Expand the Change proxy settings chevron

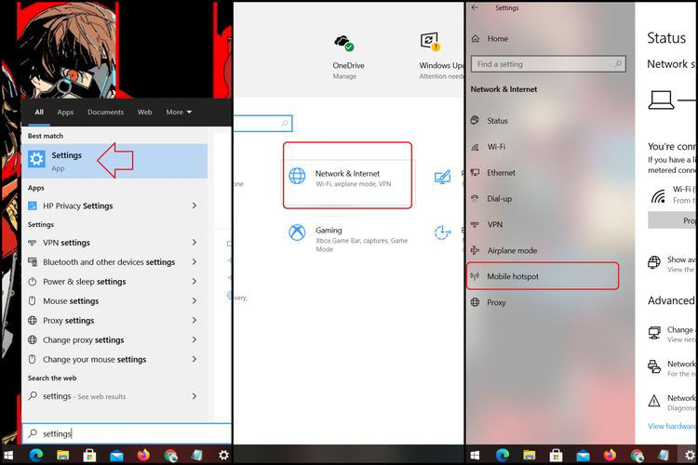pos(195,340)
